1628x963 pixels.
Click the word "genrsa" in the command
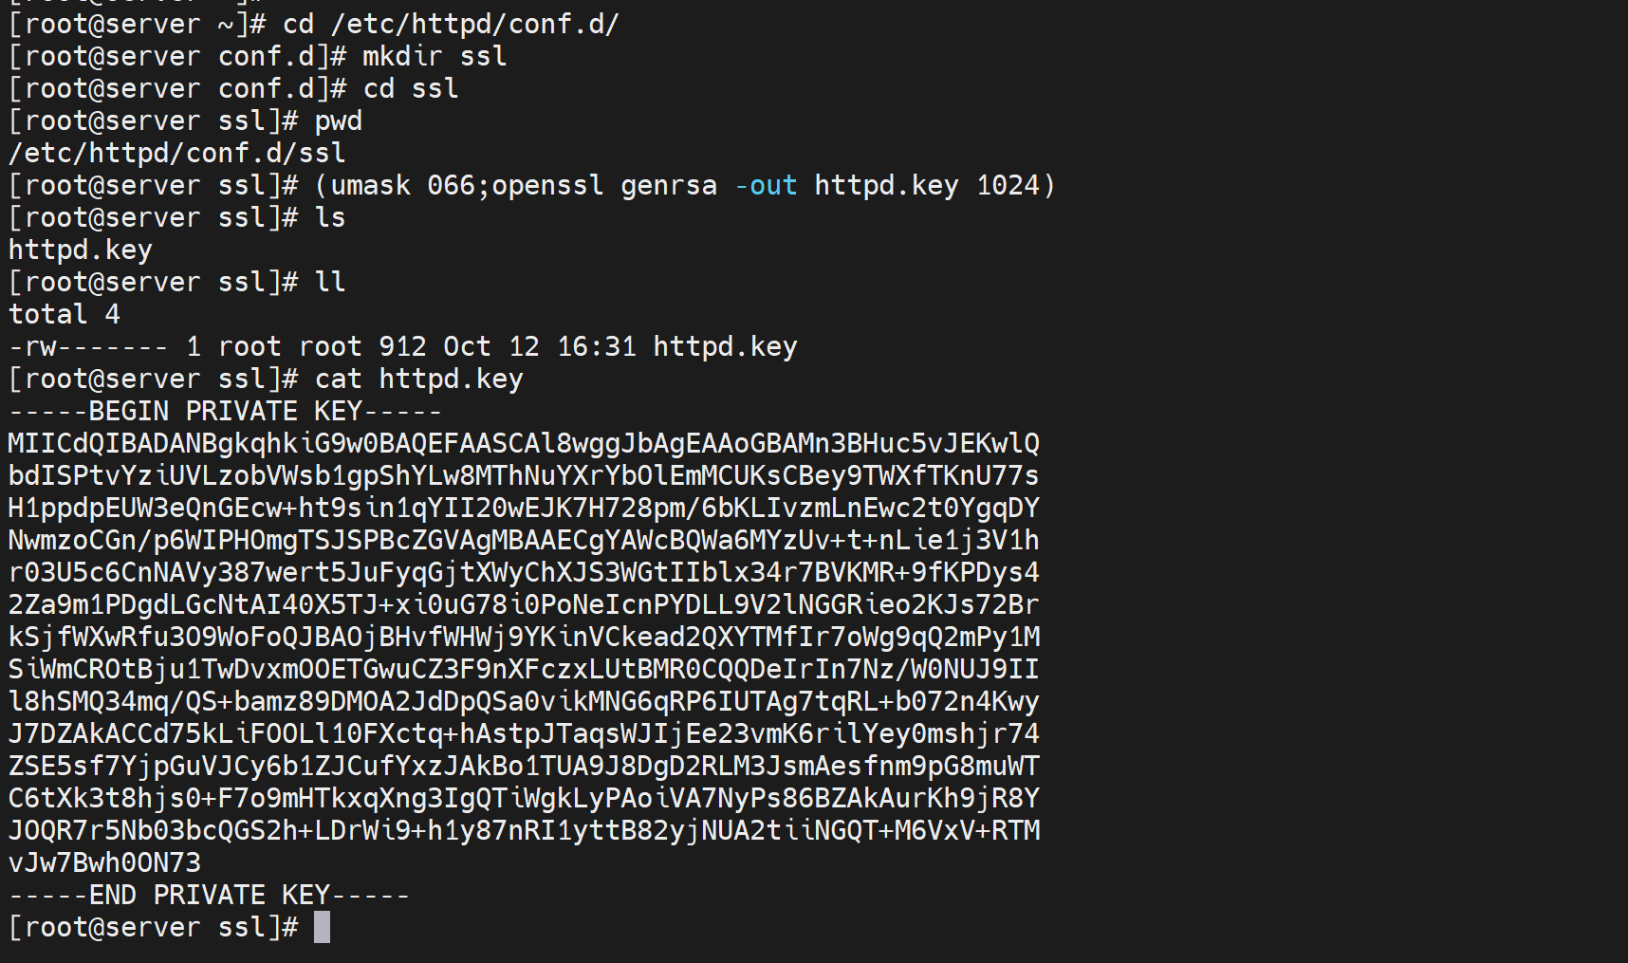pyautogui.click(x=669, y=185)
